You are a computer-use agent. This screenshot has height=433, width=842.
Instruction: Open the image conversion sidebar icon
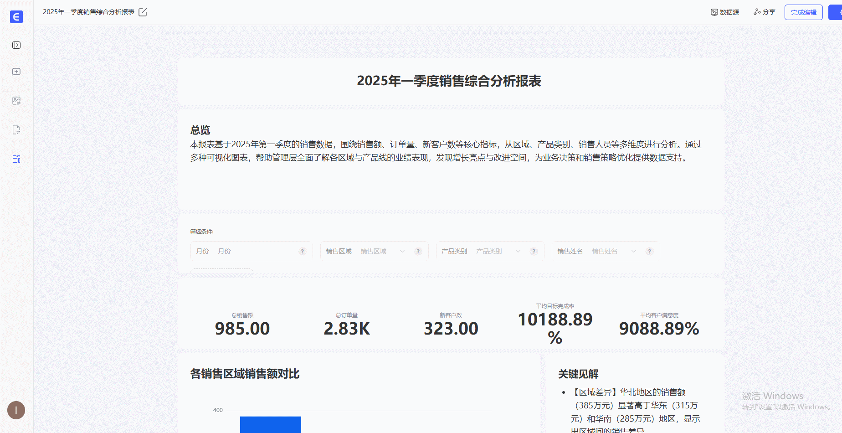coord(16,101)
